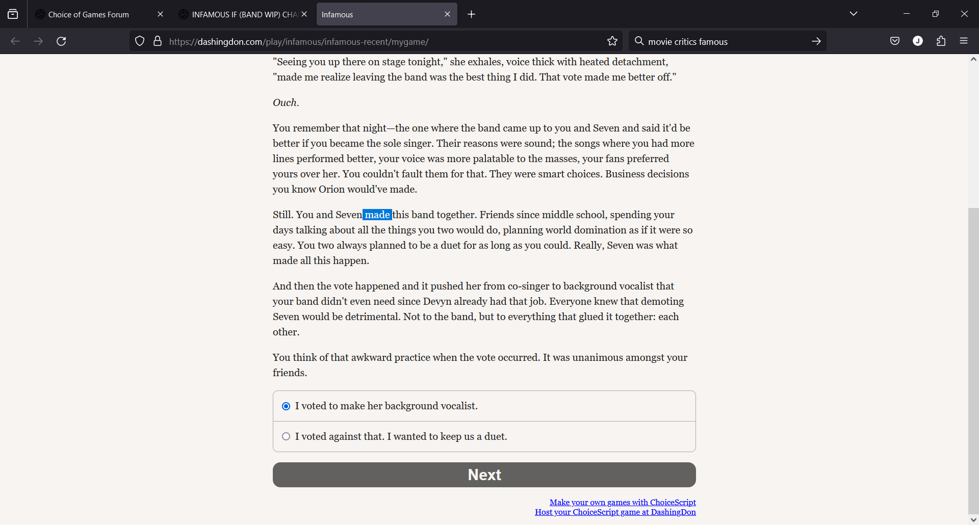Open 'Make your own games with ChoiceScript' link
Viewport: 979px width, 525px height.
(x=623, y=503)
